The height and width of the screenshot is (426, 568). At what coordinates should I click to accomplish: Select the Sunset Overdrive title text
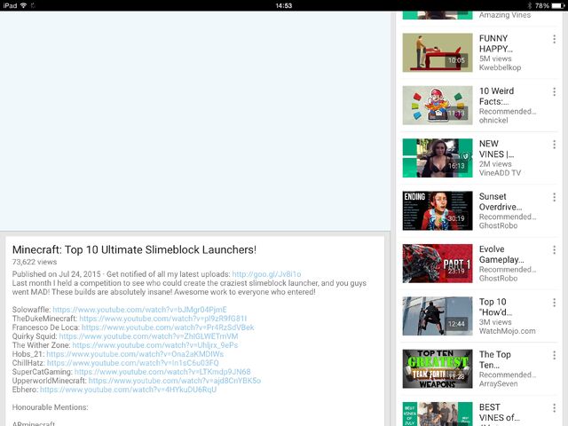[501, 201]
